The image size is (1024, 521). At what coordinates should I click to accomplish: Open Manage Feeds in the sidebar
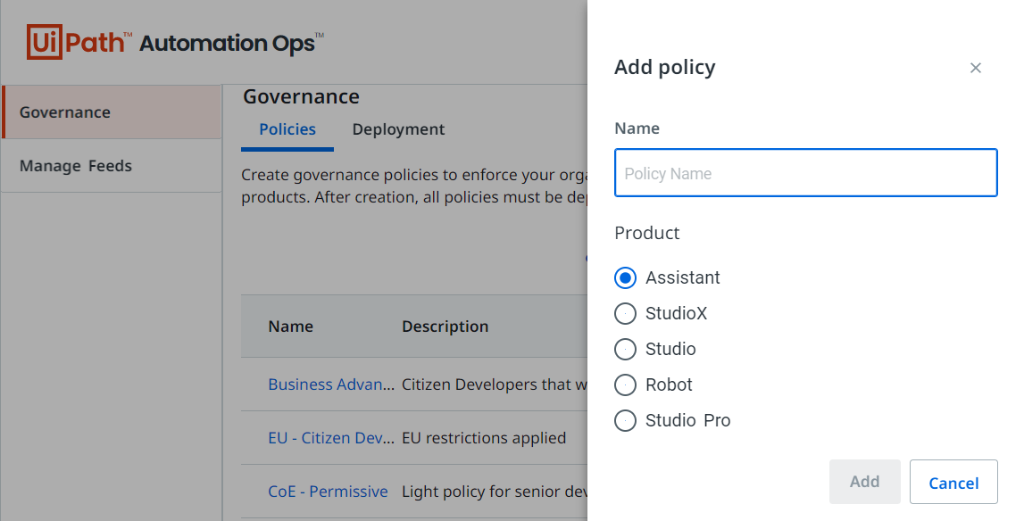[112, 166]
